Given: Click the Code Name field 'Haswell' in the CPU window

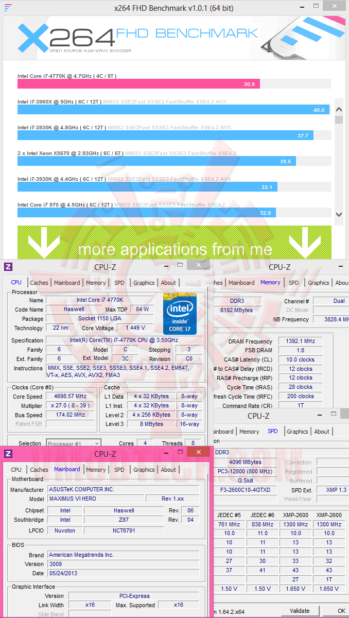Looking at the screenshot, I should coord(74,310).
